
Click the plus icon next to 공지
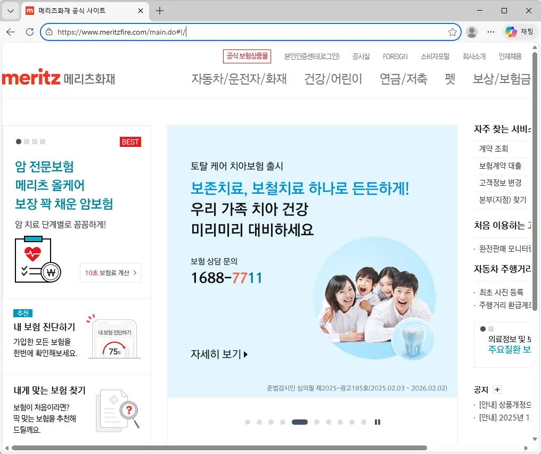click(497, 390)
